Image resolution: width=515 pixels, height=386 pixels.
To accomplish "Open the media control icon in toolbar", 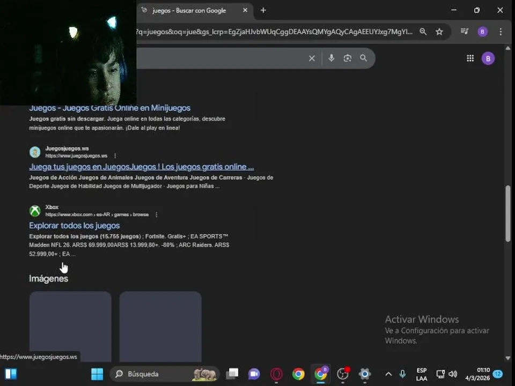I will (x=465, y=32).
